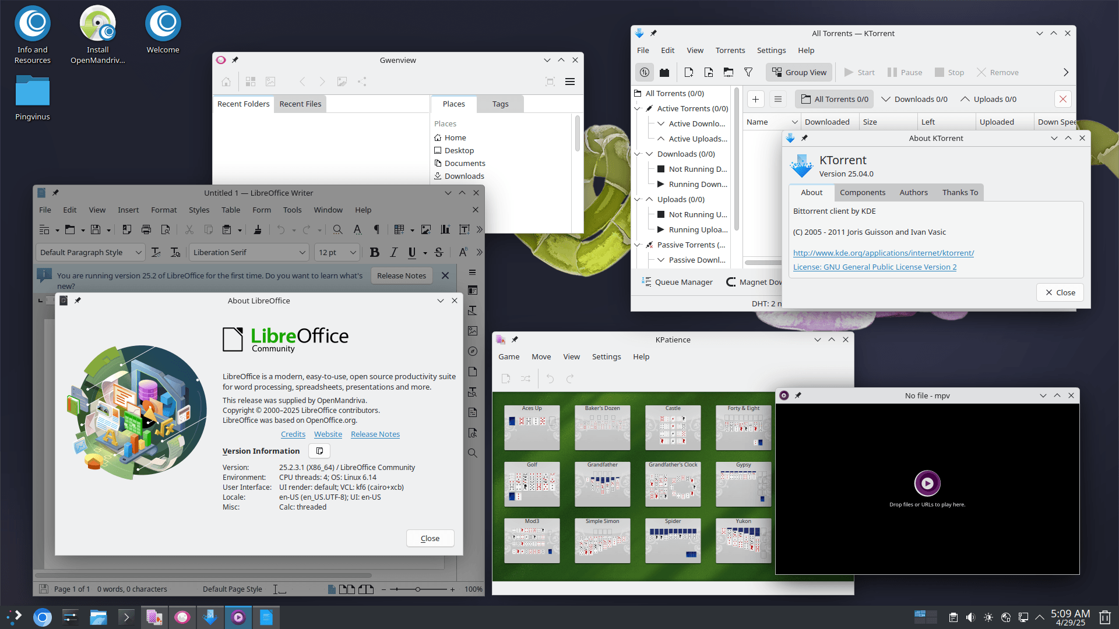Close the About LibreOffice dialog via Close button

(430, 538)
